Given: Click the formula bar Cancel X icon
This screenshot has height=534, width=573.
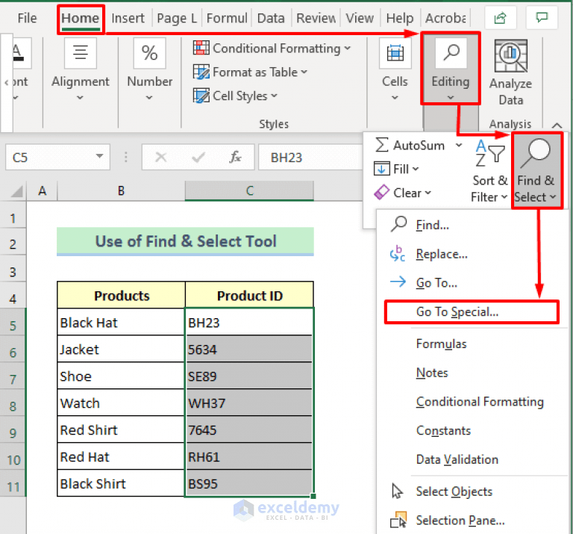Looking at the screenshot, I should (161, 158).
